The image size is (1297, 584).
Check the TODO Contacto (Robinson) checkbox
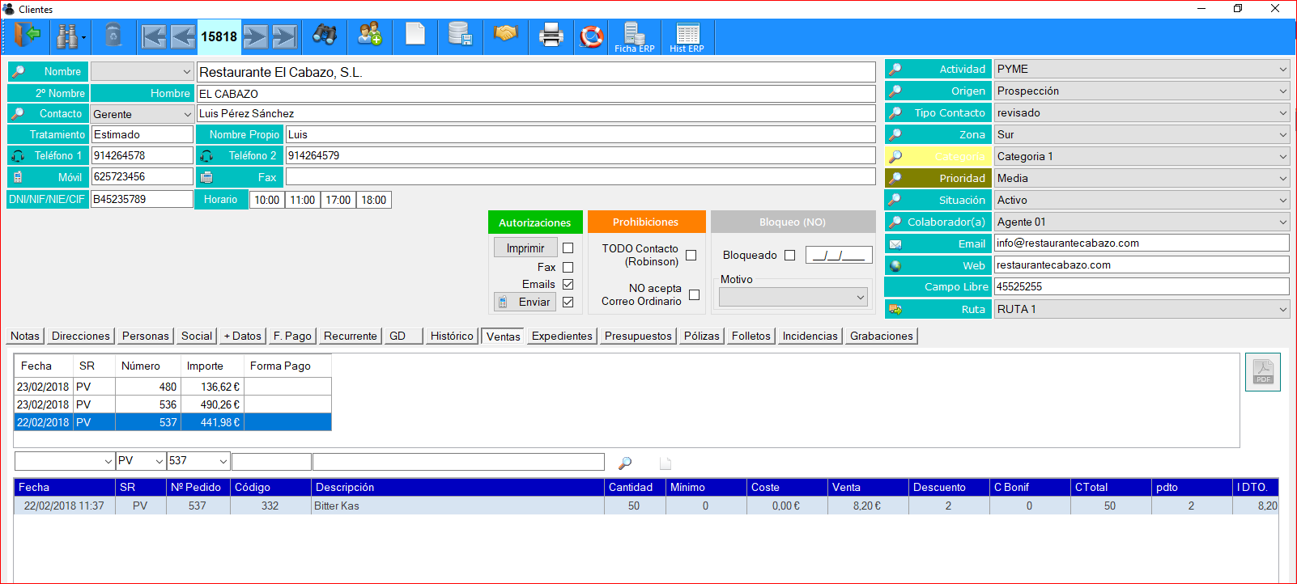click(x=691, y=255)
